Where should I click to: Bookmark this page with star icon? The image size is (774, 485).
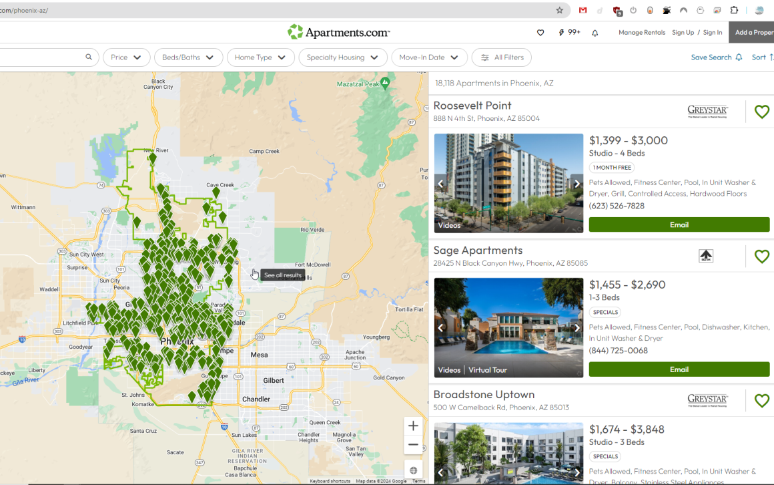point(560,10)
